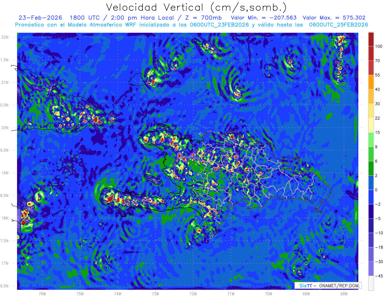Click the longitude axis label "71W"
The height and width of the screenshot is (298, 386).
231,293
